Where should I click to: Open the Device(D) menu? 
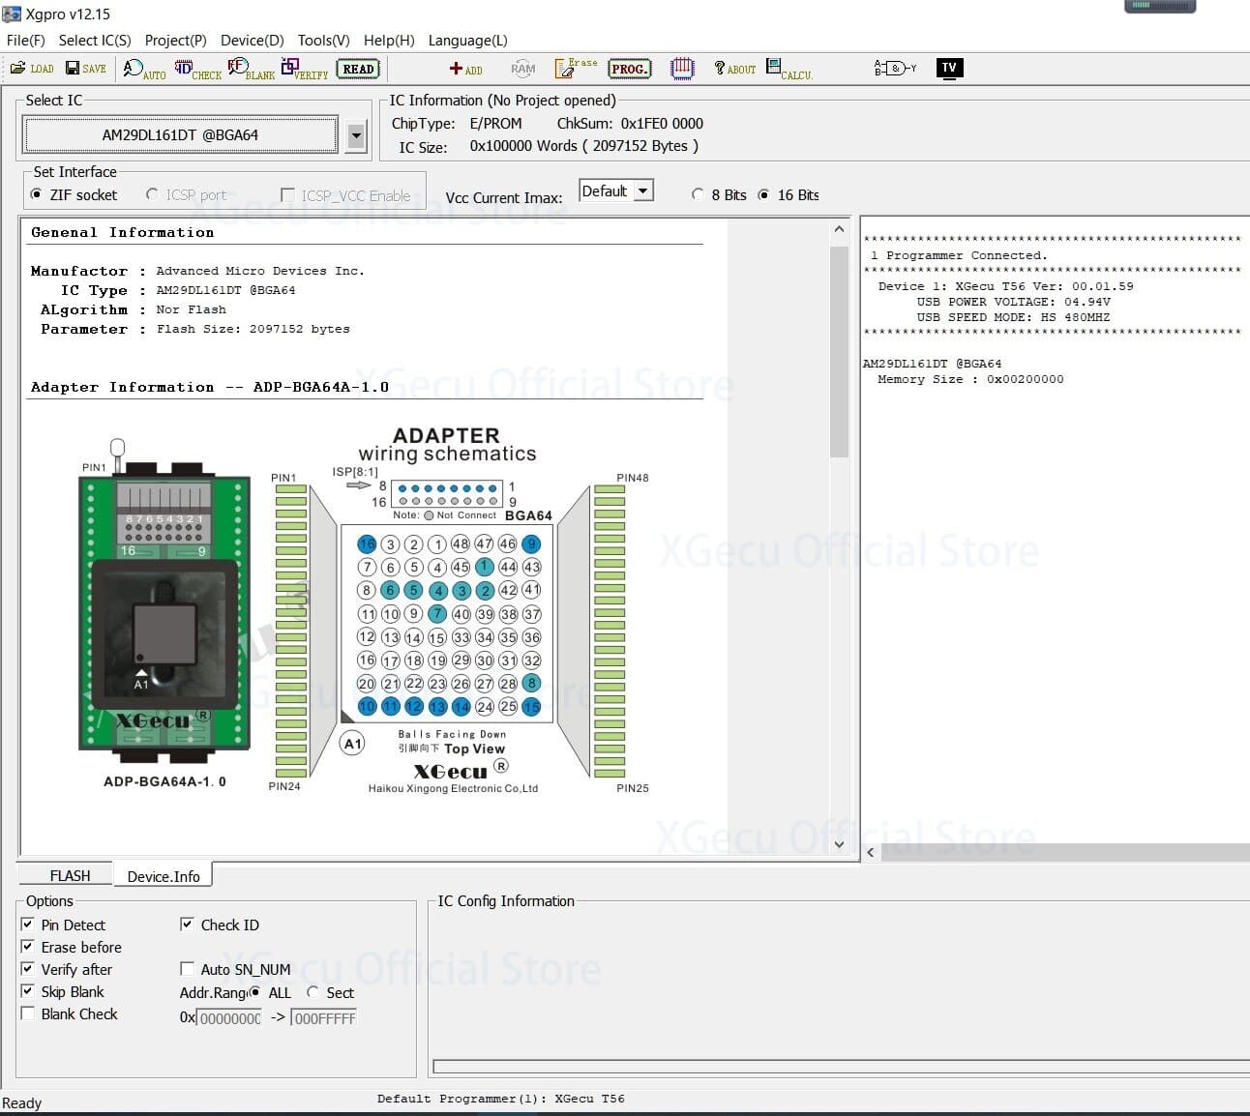pos(251,40)
